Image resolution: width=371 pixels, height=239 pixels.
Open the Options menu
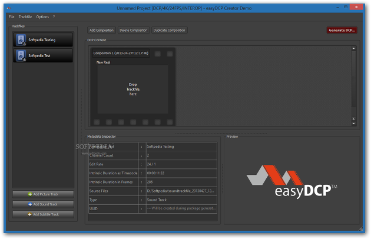point(42,17)
